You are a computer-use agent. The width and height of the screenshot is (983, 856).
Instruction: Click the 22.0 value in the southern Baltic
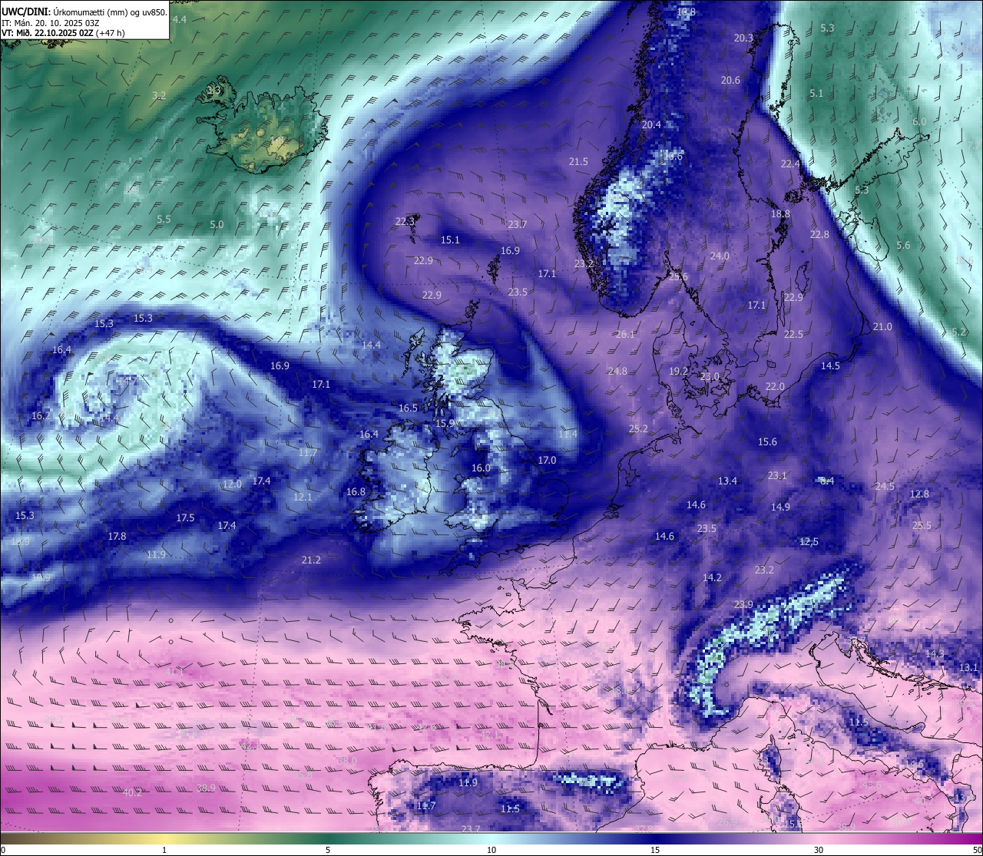(x=775, y=386)
